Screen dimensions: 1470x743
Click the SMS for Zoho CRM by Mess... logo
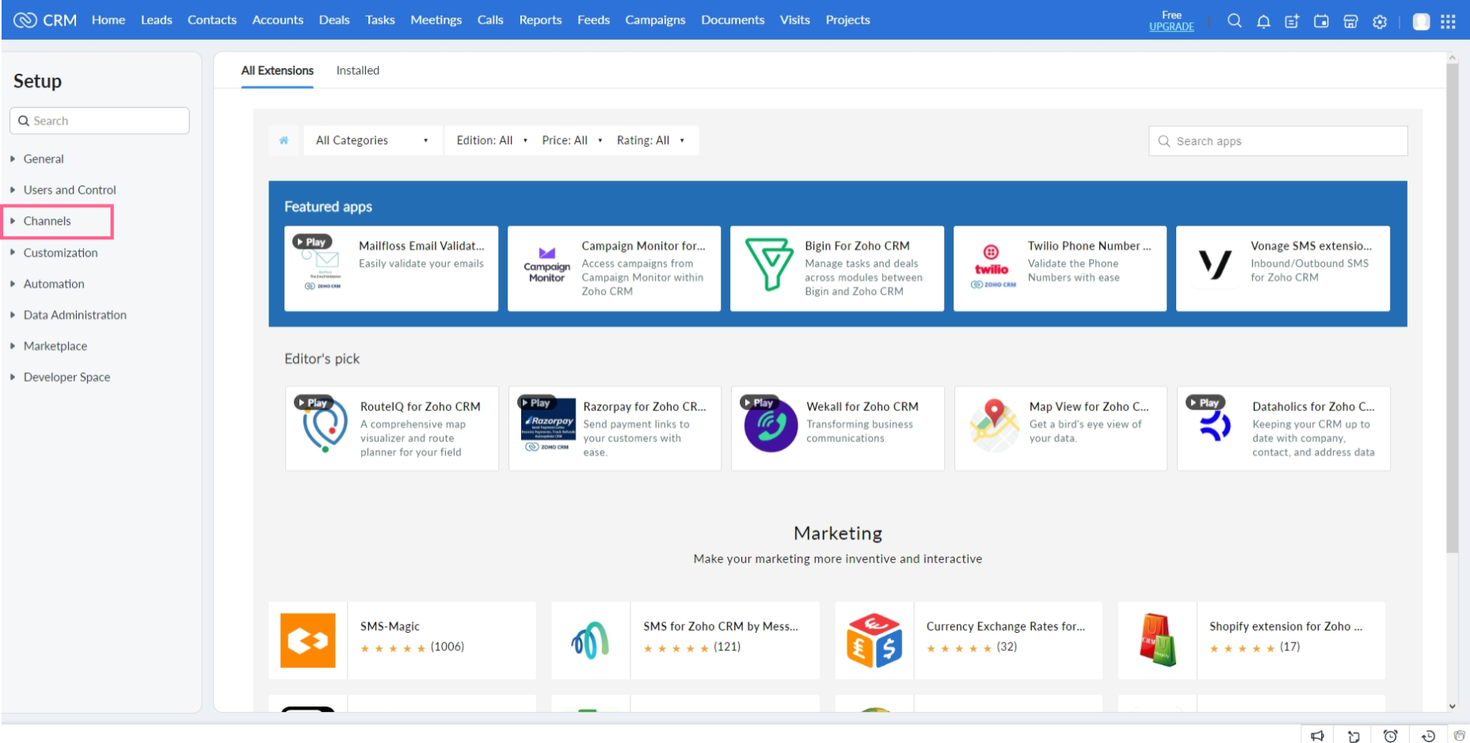click(590, 640)
